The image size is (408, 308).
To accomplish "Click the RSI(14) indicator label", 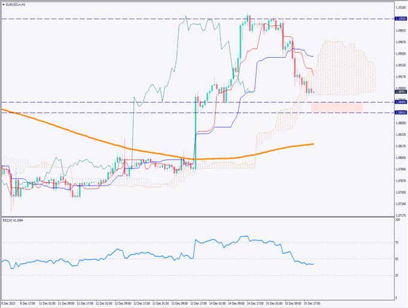I will 14,220.
